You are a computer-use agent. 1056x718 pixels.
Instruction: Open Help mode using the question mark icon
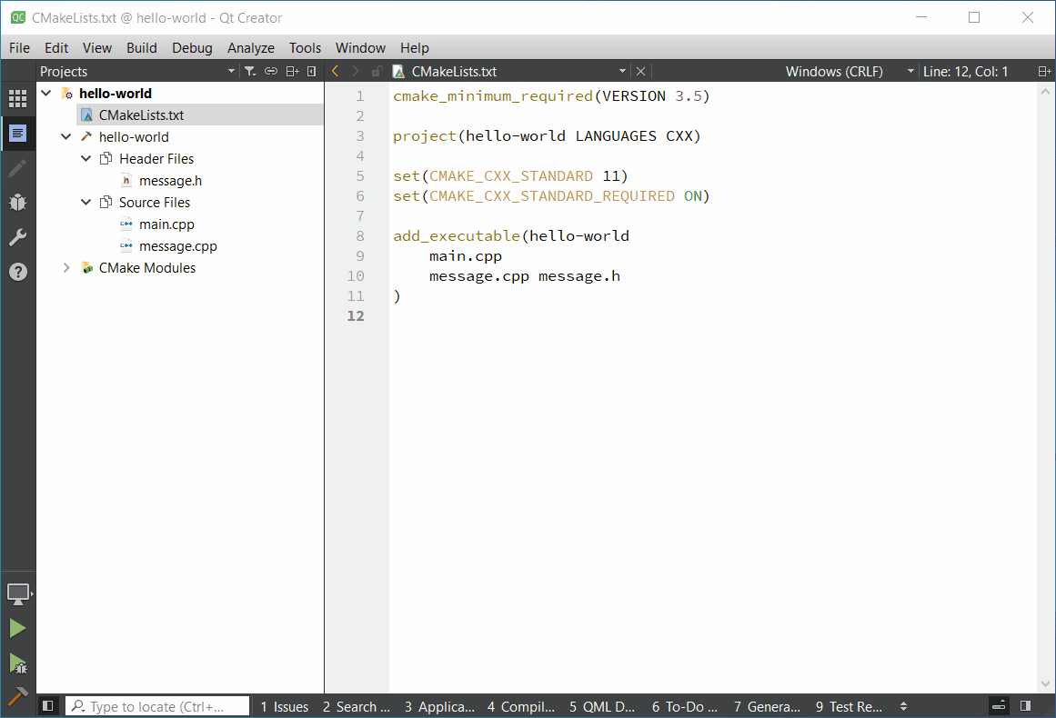(18, 271)
